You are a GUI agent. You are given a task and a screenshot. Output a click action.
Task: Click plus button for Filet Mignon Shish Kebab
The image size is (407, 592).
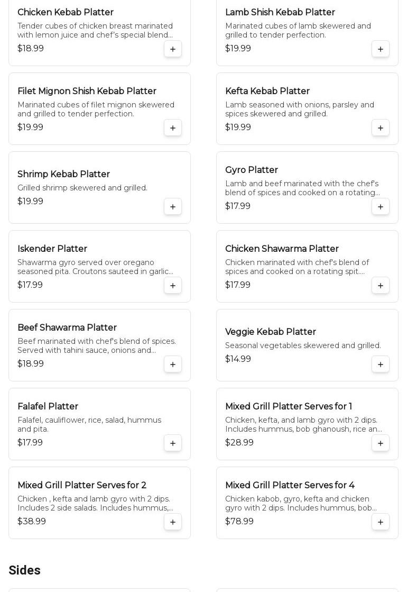pyautogui.click(x=173, y=128)
